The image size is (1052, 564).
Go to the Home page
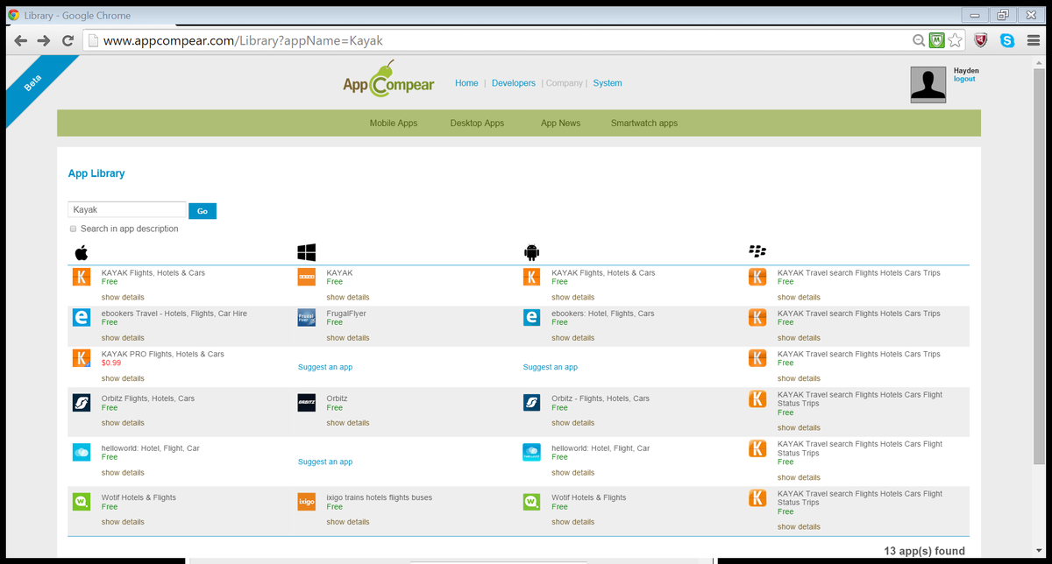[x=466, y=83]
